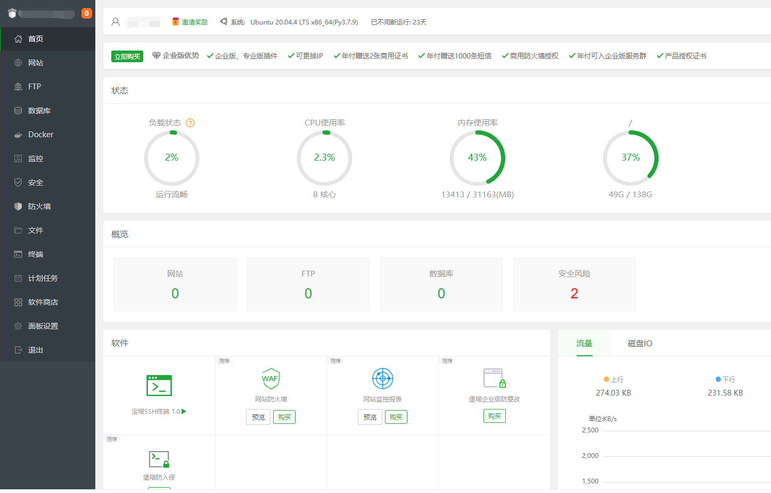Screen dimensions: 771x493
Task: Click the user account avatar icon
Action: pos(116,22)
